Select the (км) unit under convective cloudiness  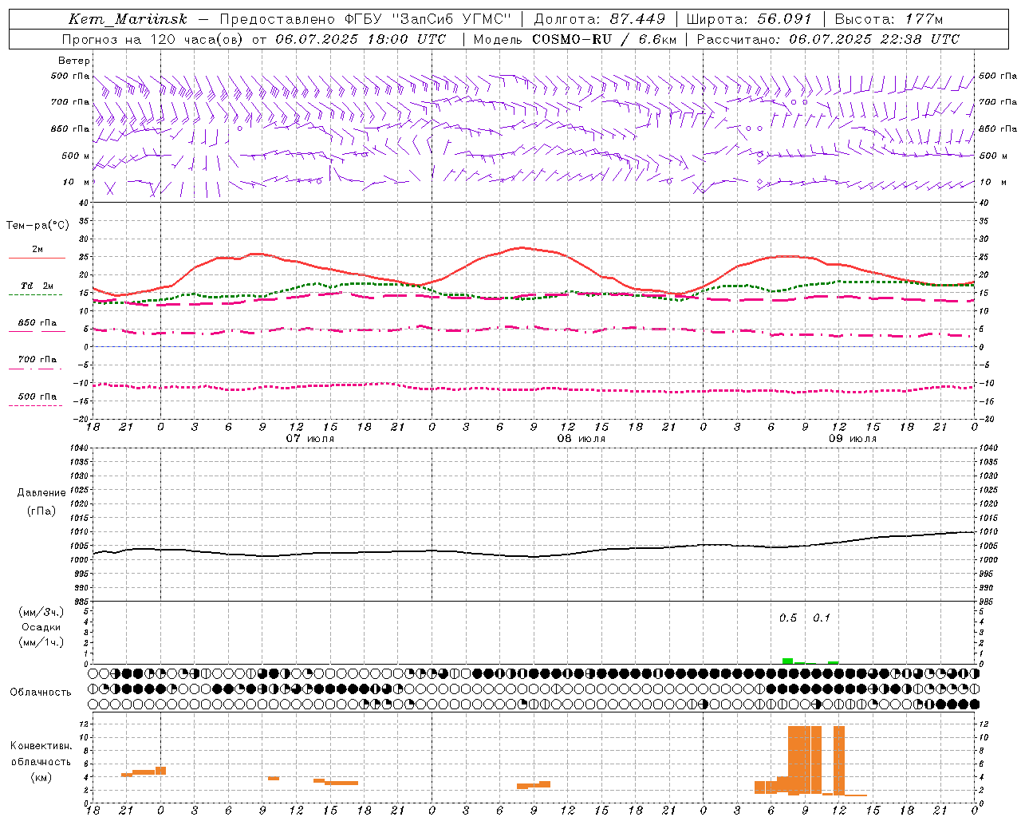pyautogui.click(x=41, y=777)
